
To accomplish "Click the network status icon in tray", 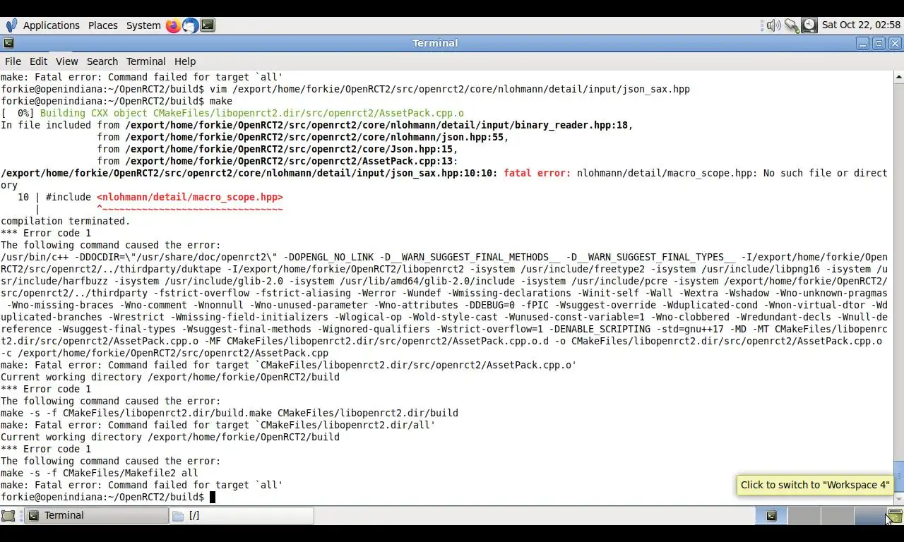I will pos(792,25).
